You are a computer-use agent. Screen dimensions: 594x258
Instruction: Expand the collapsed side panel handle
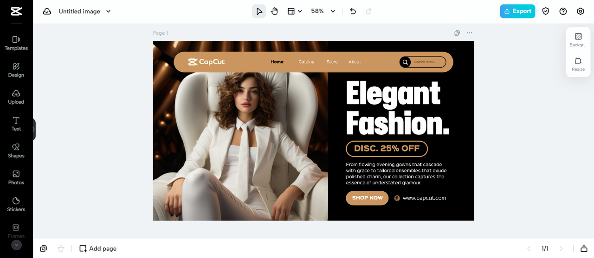coord(34,130)
